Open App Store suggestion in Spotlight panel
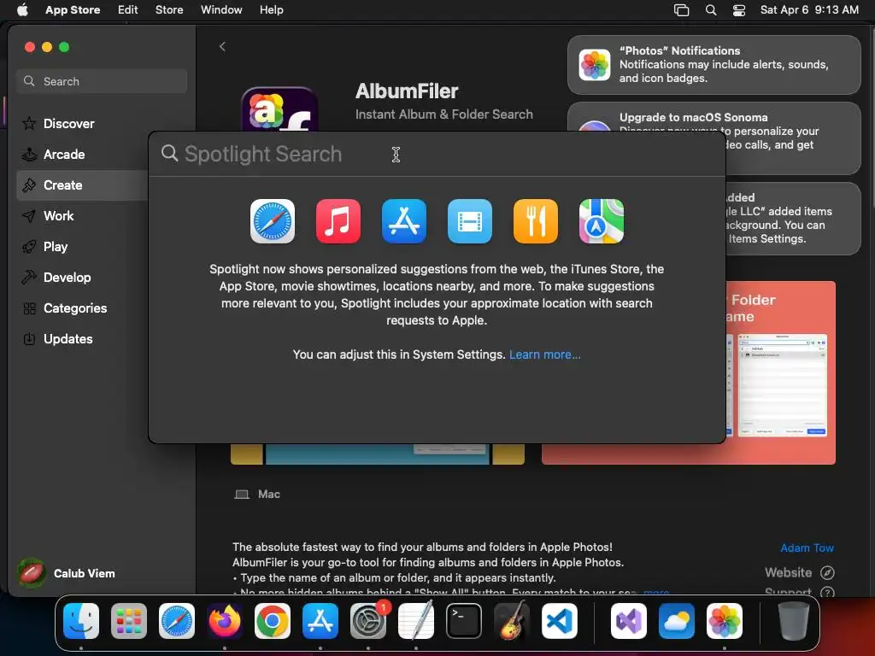The width and height of the screenshot is (875, 656). click(404, 221)
